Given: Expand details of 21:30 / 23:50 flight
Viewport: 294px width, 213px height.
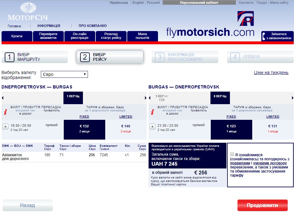Looking at the screenshot, I should [152, 126].
